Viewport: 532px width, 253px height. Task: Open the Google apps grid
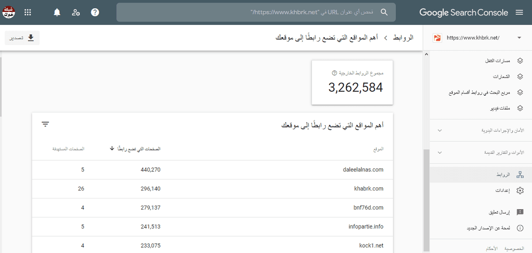click(x=27, y=12)
